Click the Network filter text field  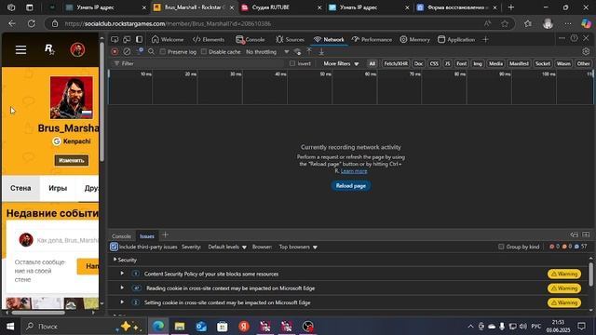click(x=197, y=63)
